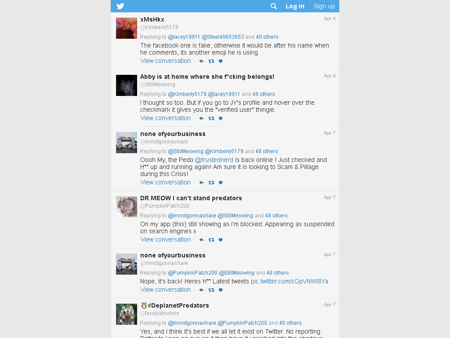Open the pic.twitter.com/cGpVNW8IYa link
This screenshot has width=450, height=338.
point(289,281)
